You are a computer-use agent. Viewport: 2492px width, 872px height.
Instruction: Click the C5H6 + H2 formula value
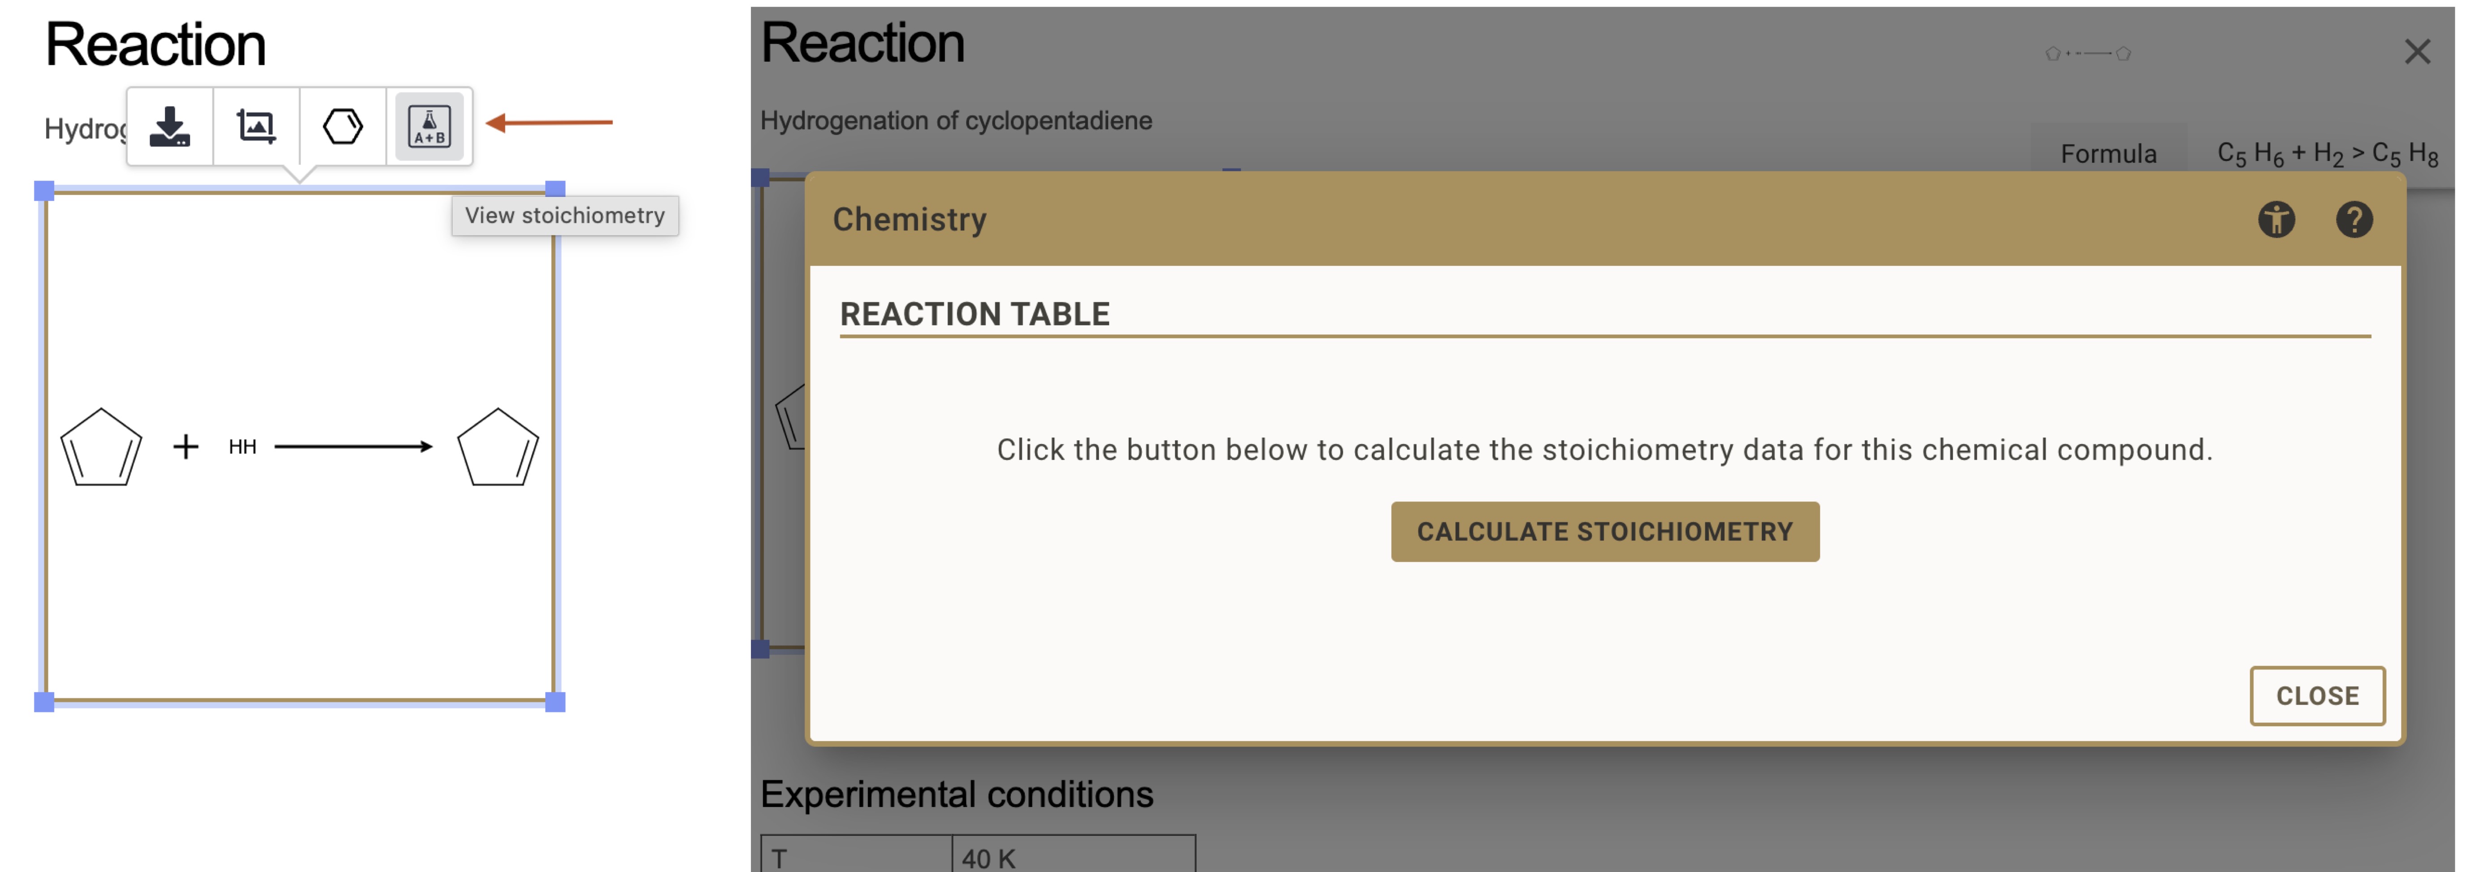[2327, 154]
